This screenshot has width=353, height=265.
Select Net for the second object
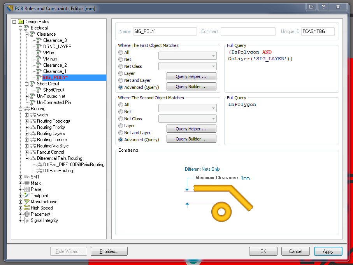[x=121, y=112]
